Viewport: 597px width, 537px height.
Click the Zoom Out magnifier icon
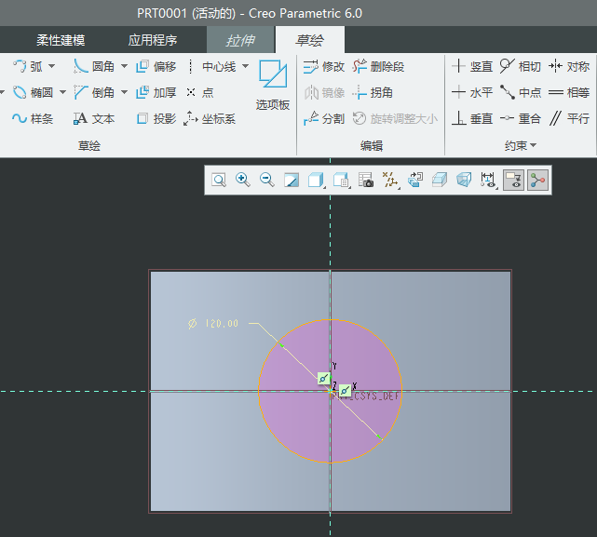point(267,180)
